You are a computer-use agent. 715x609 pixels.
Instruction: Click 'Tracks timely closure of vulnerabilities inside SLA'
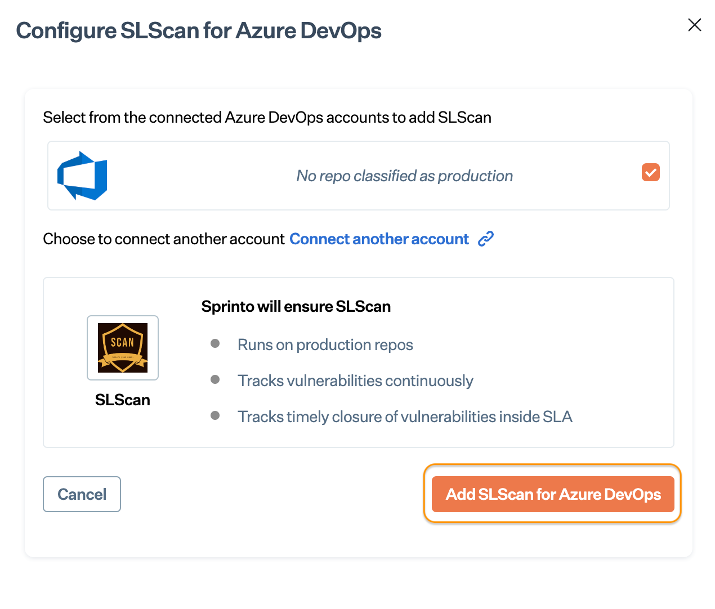[405, 417]
